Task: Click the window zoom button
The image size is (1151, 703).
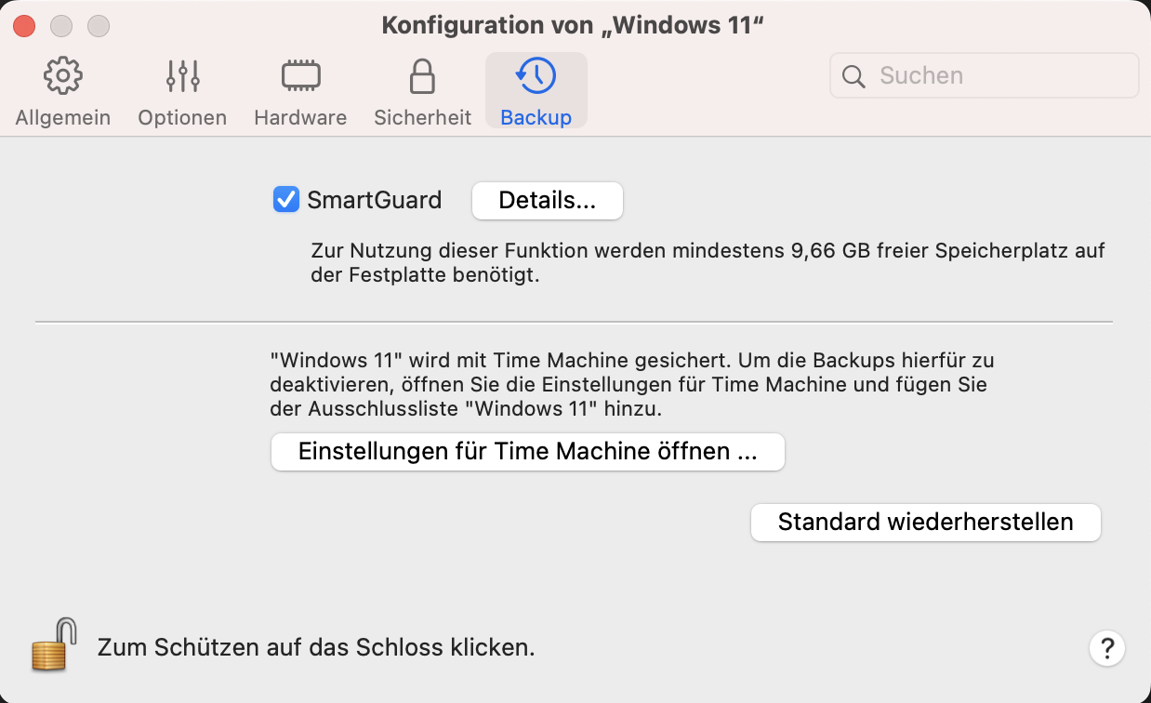Action: click(98, 26)
